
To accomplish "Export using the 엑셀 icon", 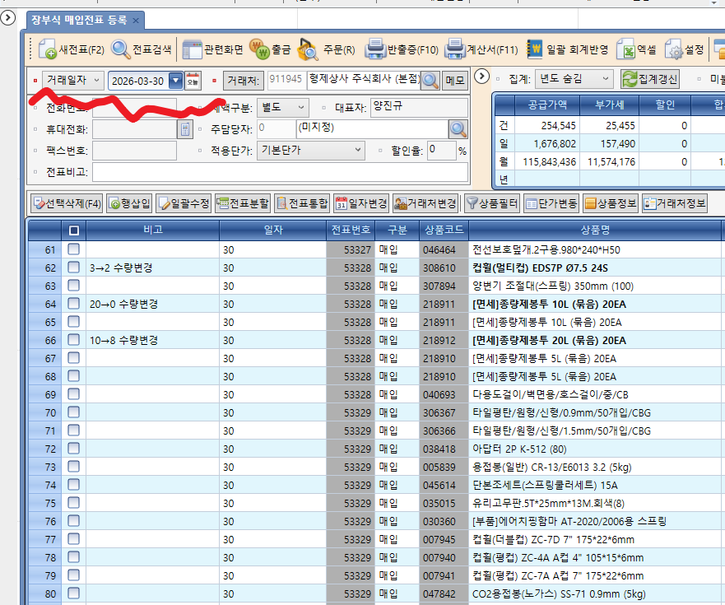I will [x=628, y=50].
